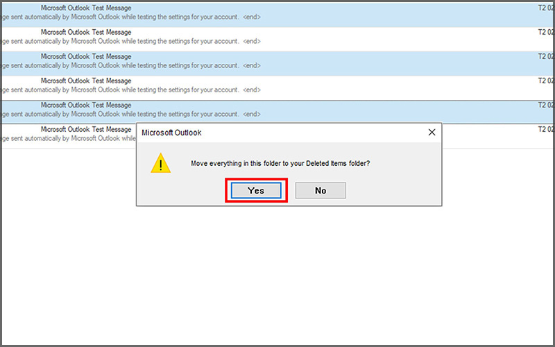Select the topmost Microsoft Outlook Test Message email
Image resolution: width=555 pixels, height=347 pixels.
(x=277, y=15)
